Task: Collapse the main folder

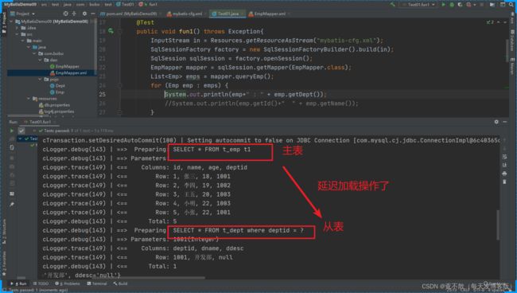Action: (23, 41)
